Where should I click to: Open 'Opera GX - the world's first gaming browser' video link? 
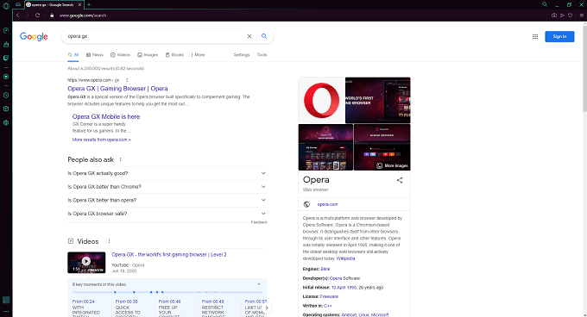pyautogui.click(x=169, y=255)
